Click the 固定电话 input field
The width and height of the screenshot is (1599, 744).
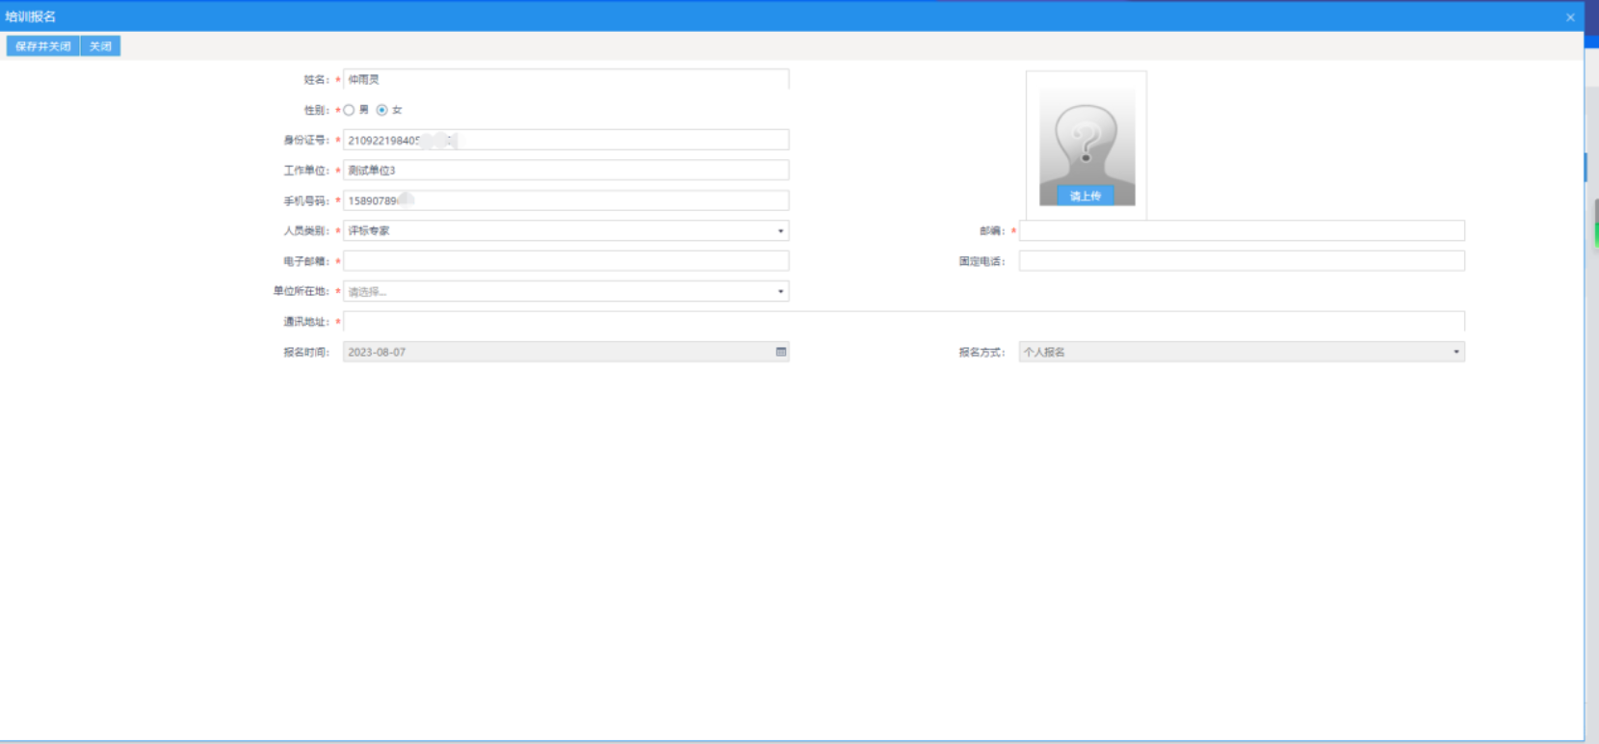(1242, 261)
